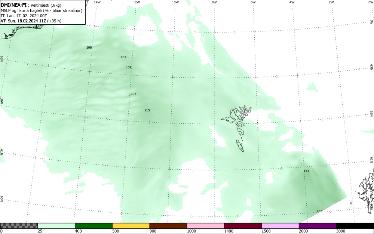The height and width of the screenshot is (234, 374).
Task: Click the MSLP og líkur á hagléli line
Action: pyautogui.click(x=42, y=10)
